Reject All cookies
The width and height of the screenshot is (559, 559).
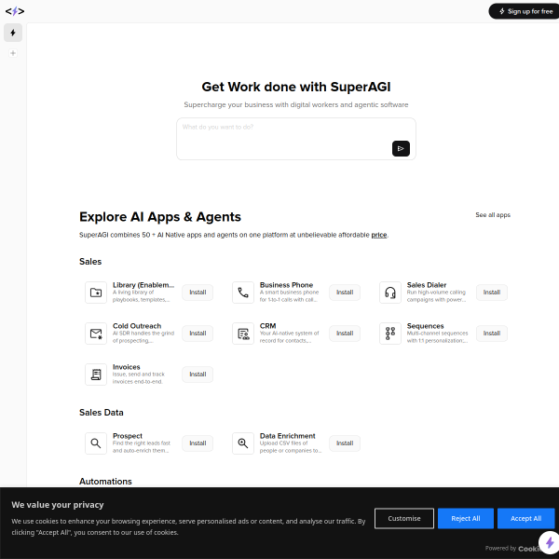click(466, 518)
